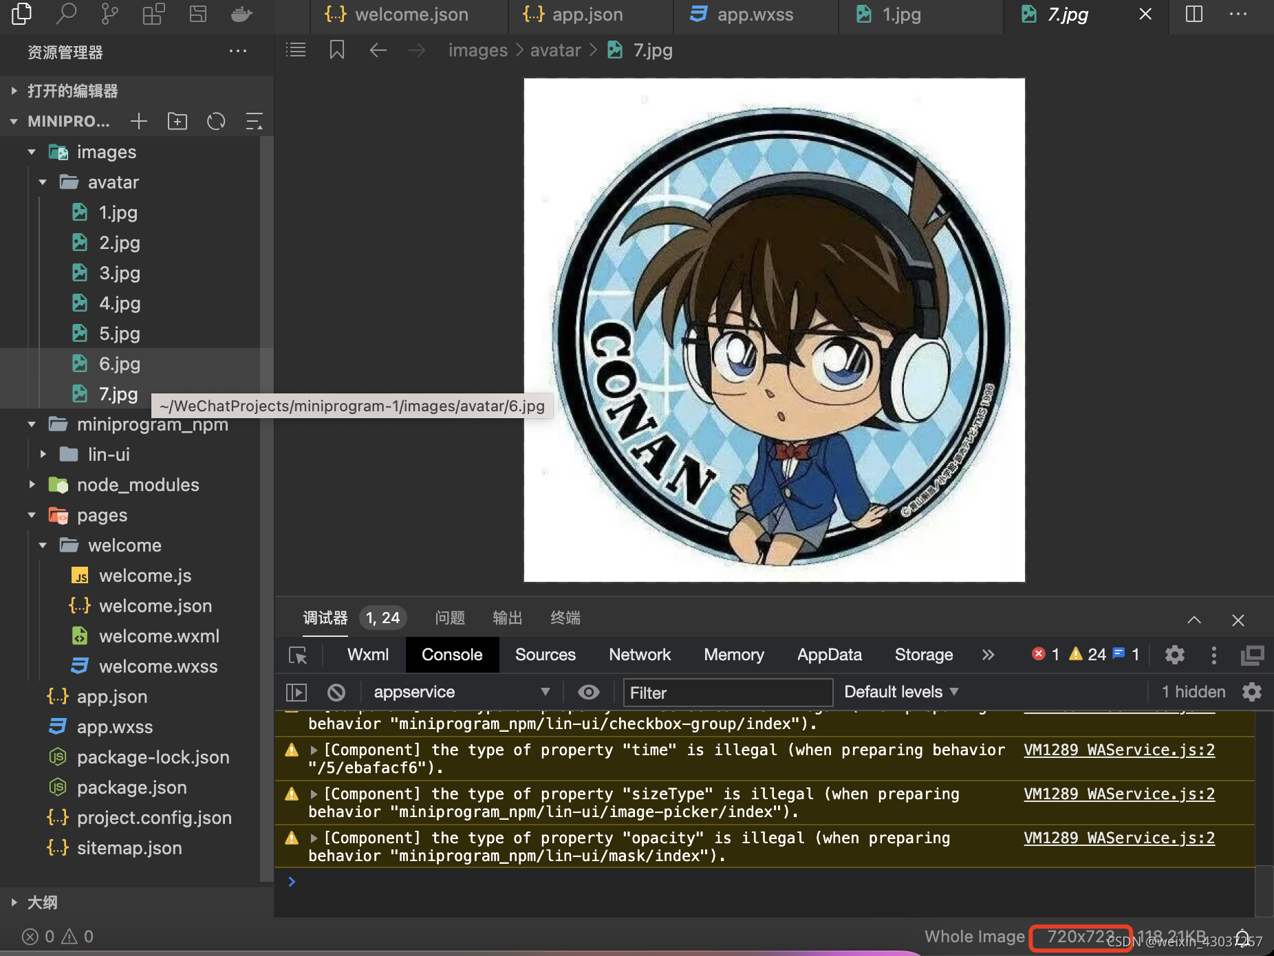The image size is (1274, 956).
Task: Click the DevTools dock/undock icon
Action: pyautogui.click(x=1252, y=655)
